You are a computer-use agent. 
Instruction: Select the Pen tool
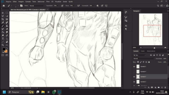7,36
